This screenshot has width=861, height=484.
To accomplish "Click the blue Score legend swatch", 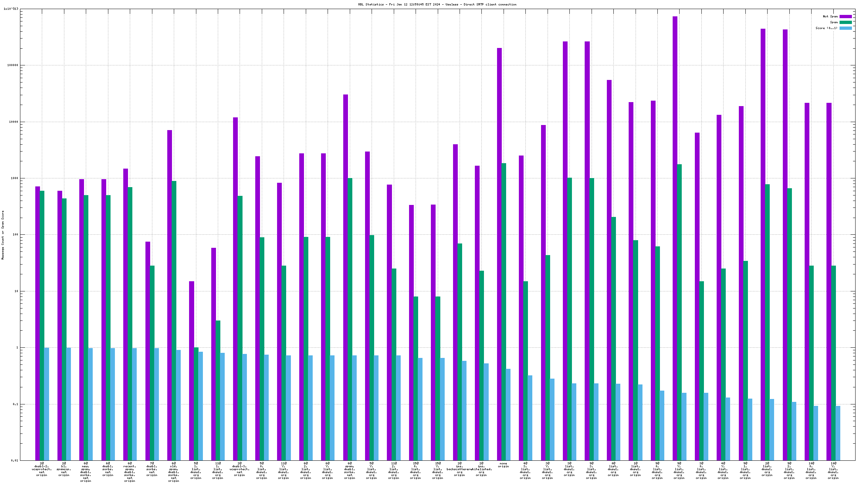I will point(845,28).
